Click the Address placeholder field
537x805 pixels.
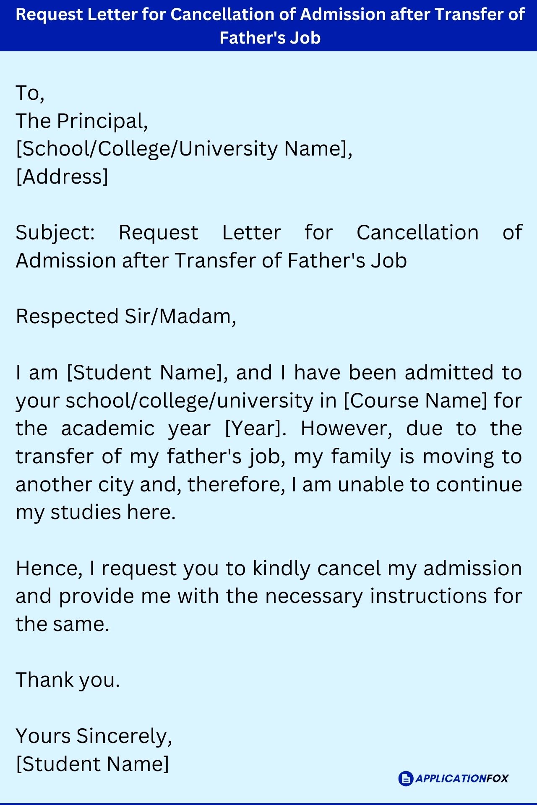tap(62, 177)
